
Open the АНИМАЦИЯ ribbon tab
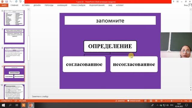click(x=62, y=5)
